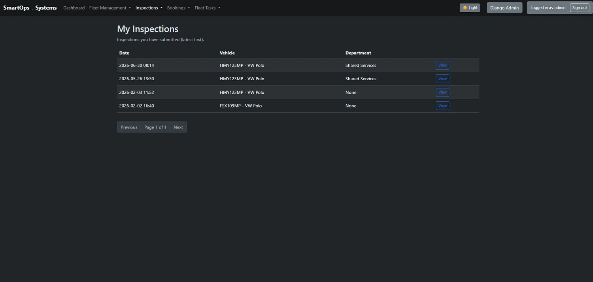This screenshot has width=593, height=282.
Task: Go to the Next page
Action: click(178, 127)
